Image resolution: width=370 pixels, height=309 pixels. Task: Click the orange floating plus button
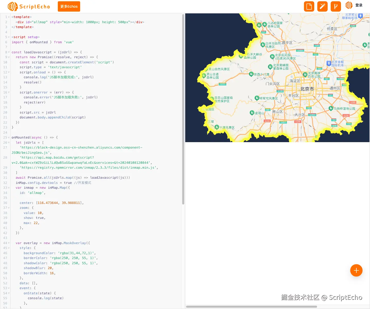tap(356, 270)
